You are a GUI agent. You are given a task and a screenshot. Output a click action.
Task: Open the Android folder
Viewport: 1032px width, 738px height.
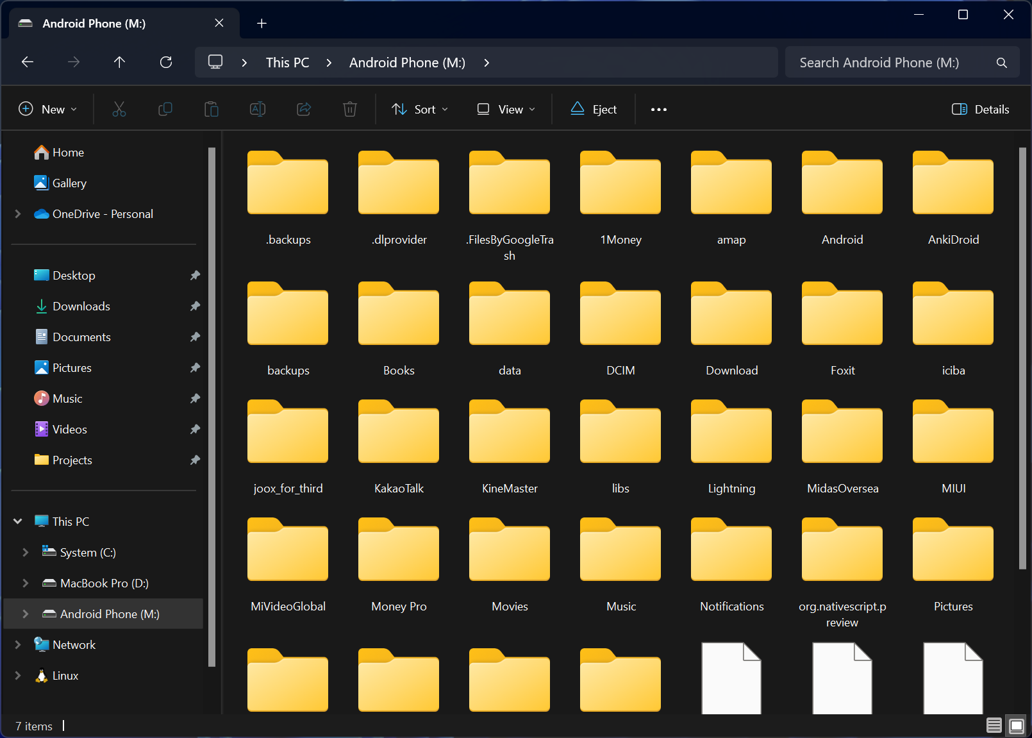[842, 197]
